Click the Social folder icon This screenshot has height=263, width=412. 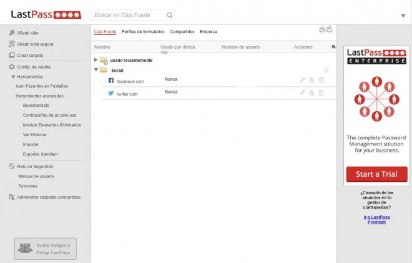tap(104, 70)
